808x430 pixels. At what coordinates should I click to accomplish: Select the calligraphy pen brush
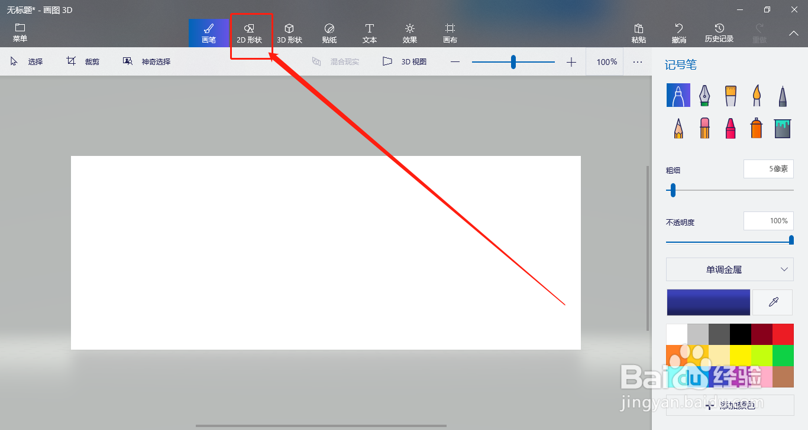tap(704, 95)
